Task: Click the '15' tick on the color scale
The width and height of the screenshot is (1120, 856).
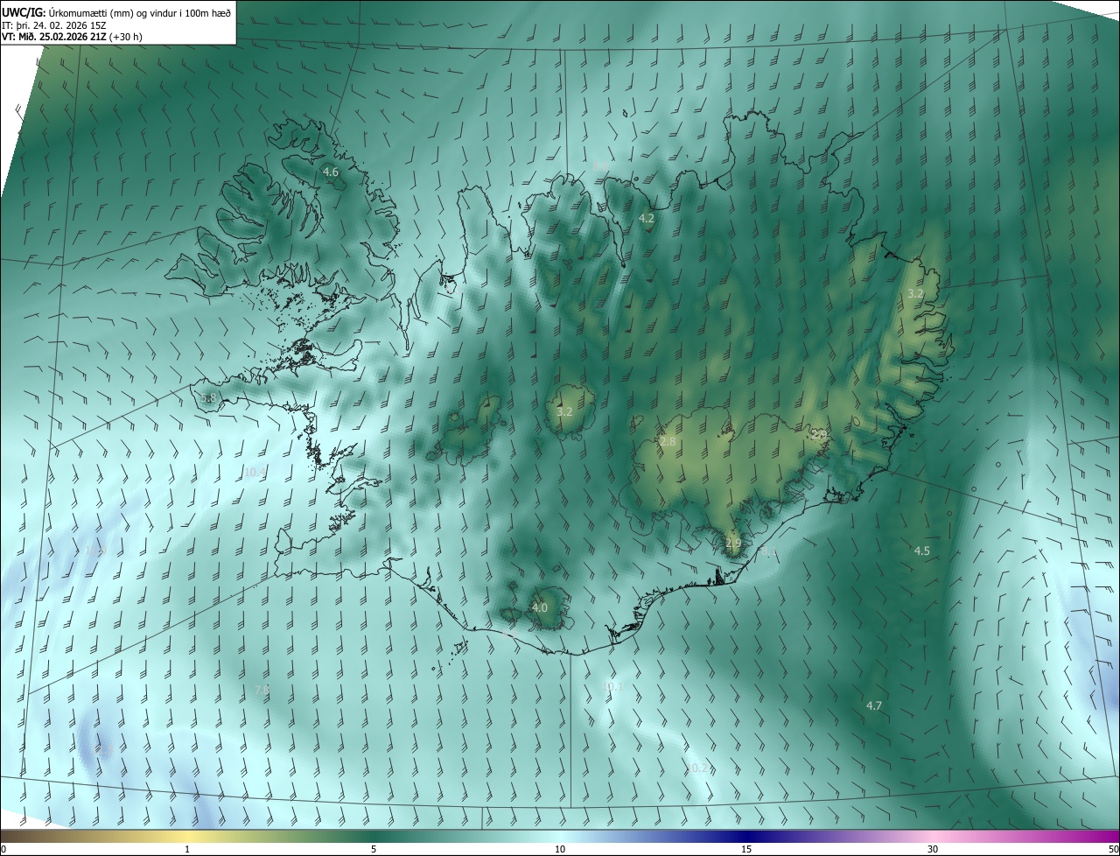Action: pyautogui.click(x=746, y=850)
